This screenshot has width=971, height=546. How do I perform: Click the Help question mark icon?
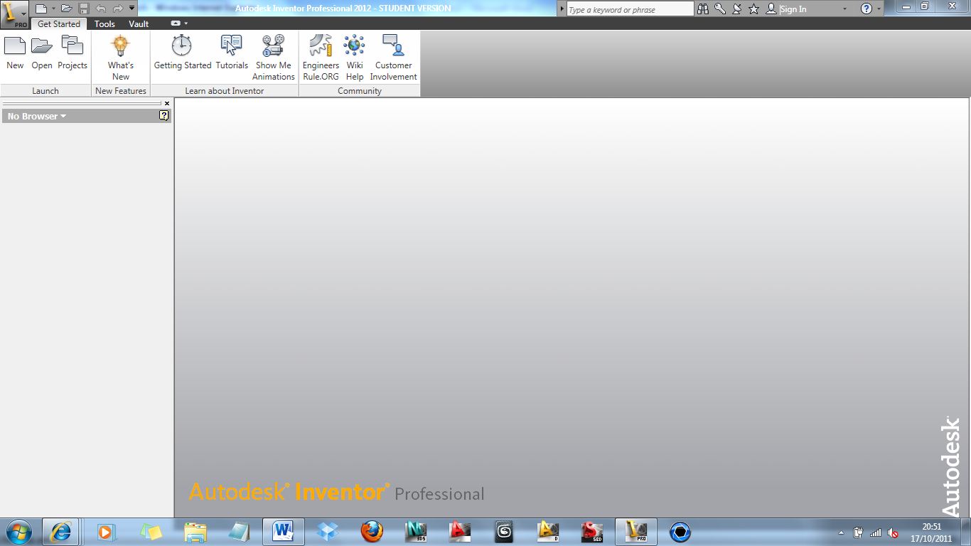click(x=867, y=9)
